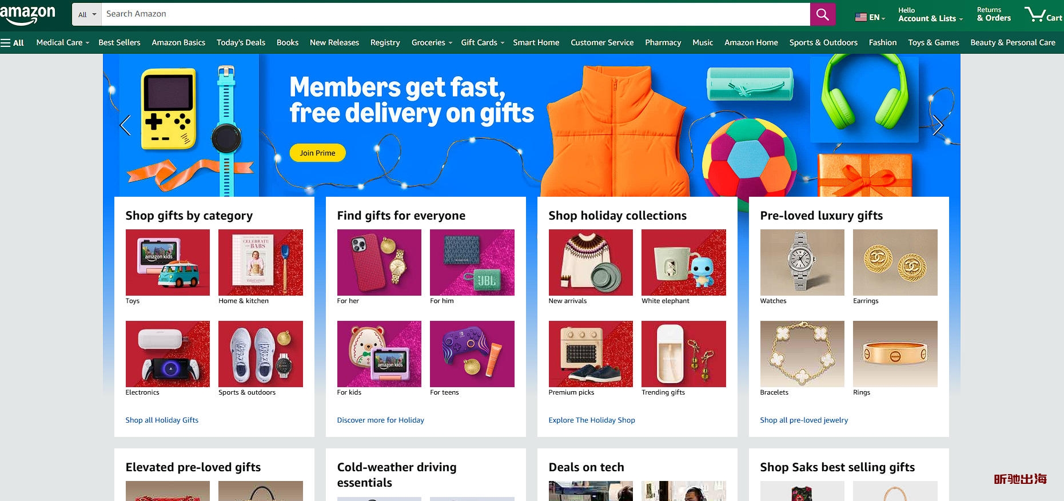Open Today's Deals in navigation bar
This screenshot has width=1064, height=501.
[x=241, y=42]
